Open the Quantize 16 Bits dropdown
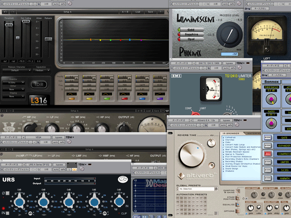 click(14, 83)
